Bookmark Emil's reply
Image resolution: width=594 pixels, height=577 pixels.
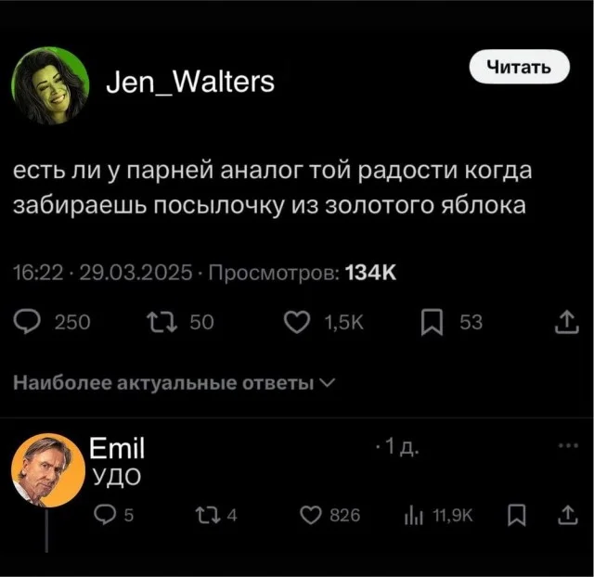(517, 515)
